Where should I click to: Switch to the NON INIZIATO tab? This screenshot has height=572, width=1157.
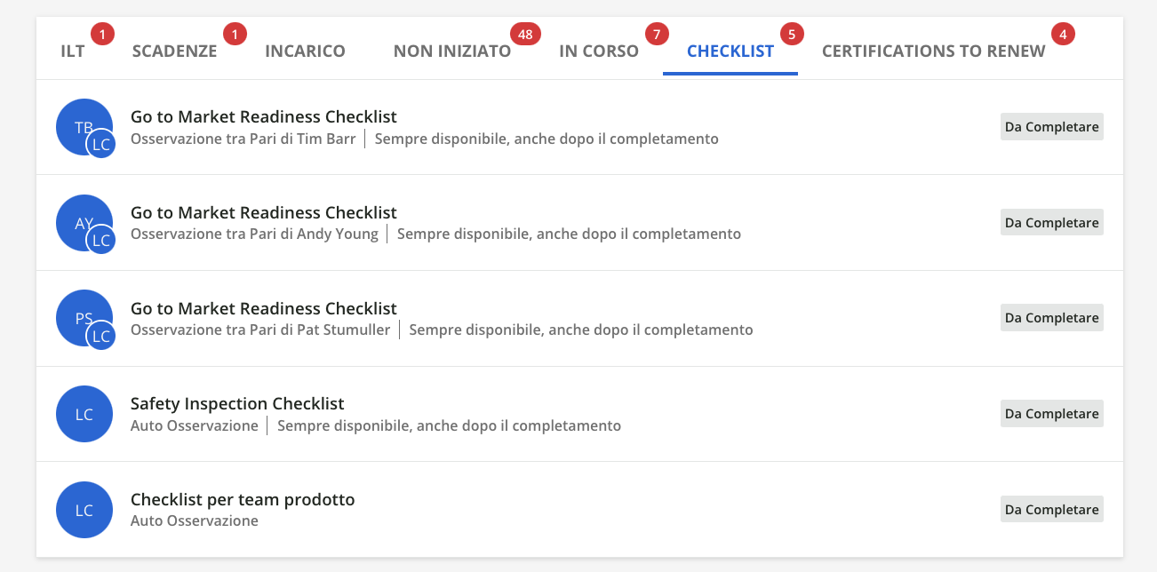452,52
